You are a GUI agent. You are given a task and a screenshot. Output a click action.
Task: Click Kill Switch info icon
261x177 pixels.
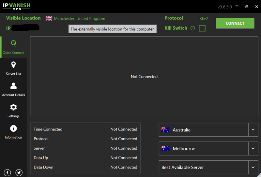tap(192, 28)
